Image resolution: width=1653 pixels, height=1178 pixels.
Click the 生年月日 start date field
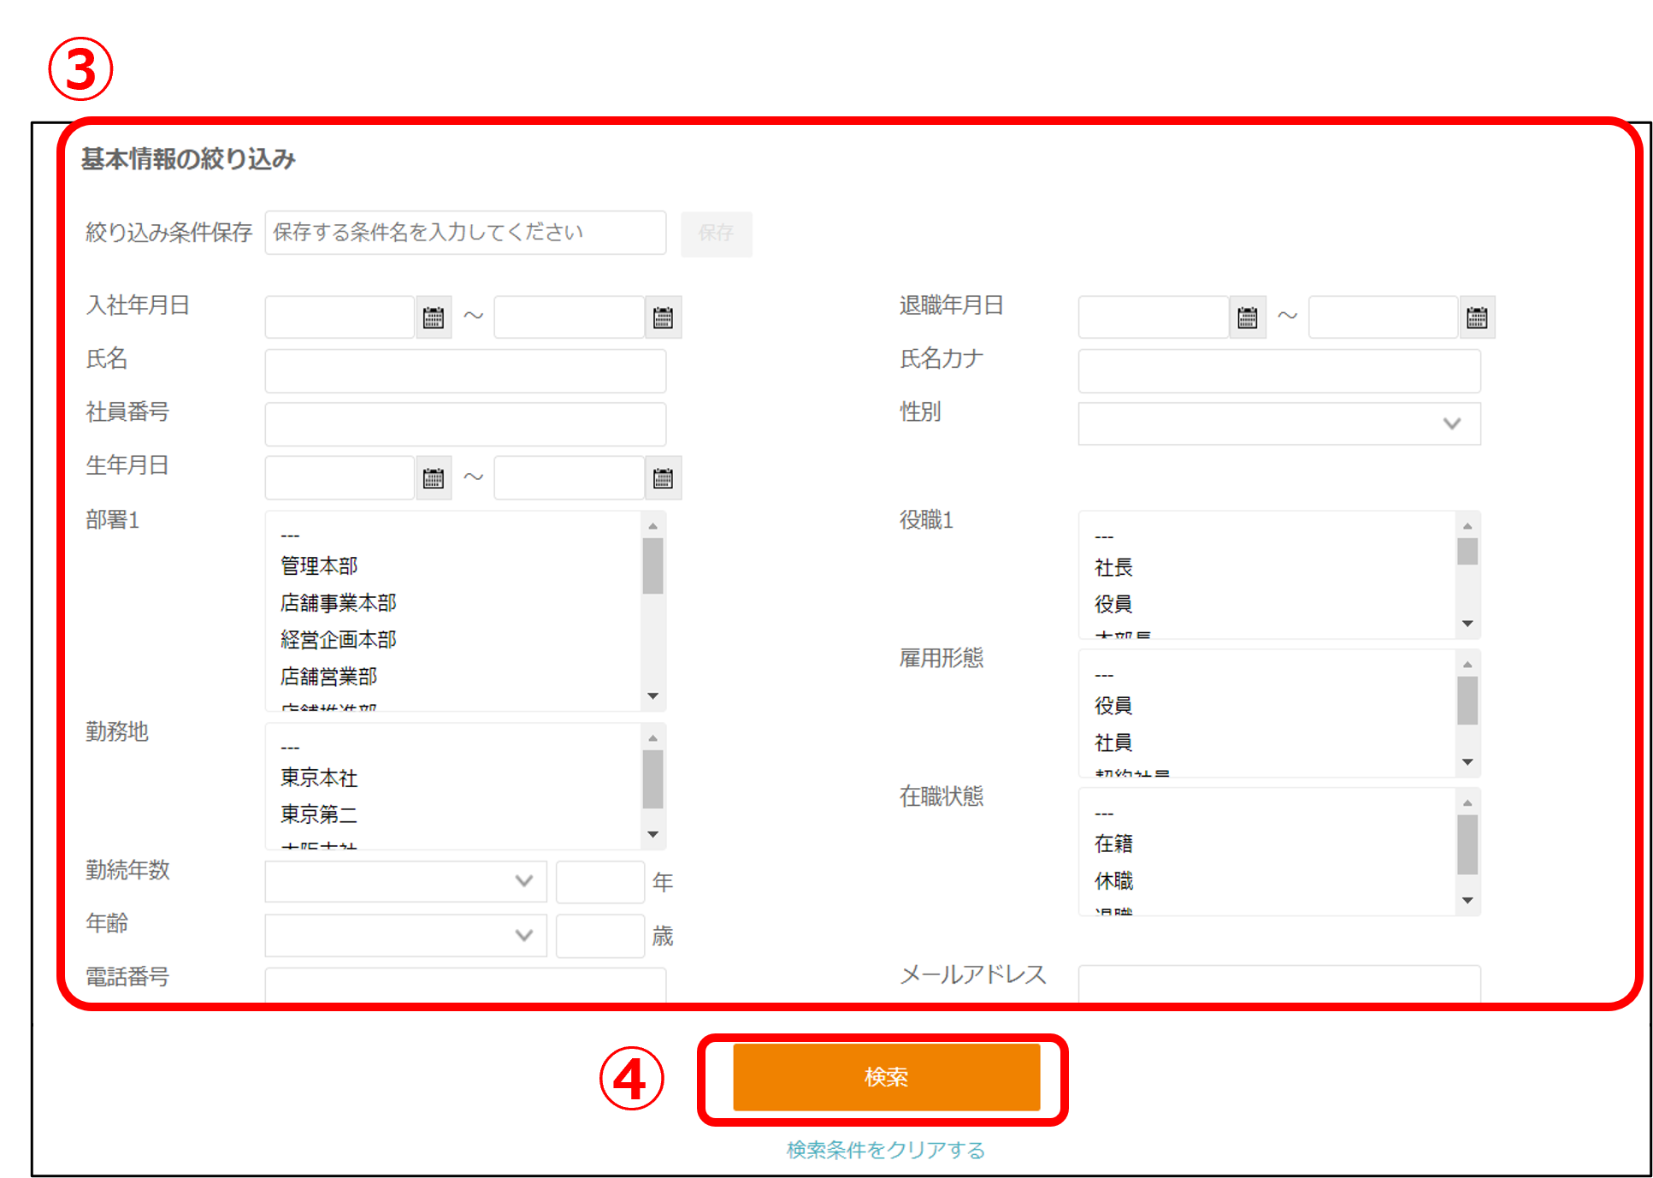tap(339, 477)
